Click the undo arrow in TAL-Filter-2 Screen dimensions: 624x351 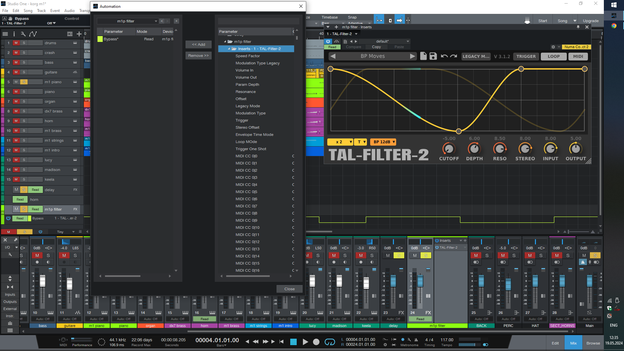tap(444, 56)
